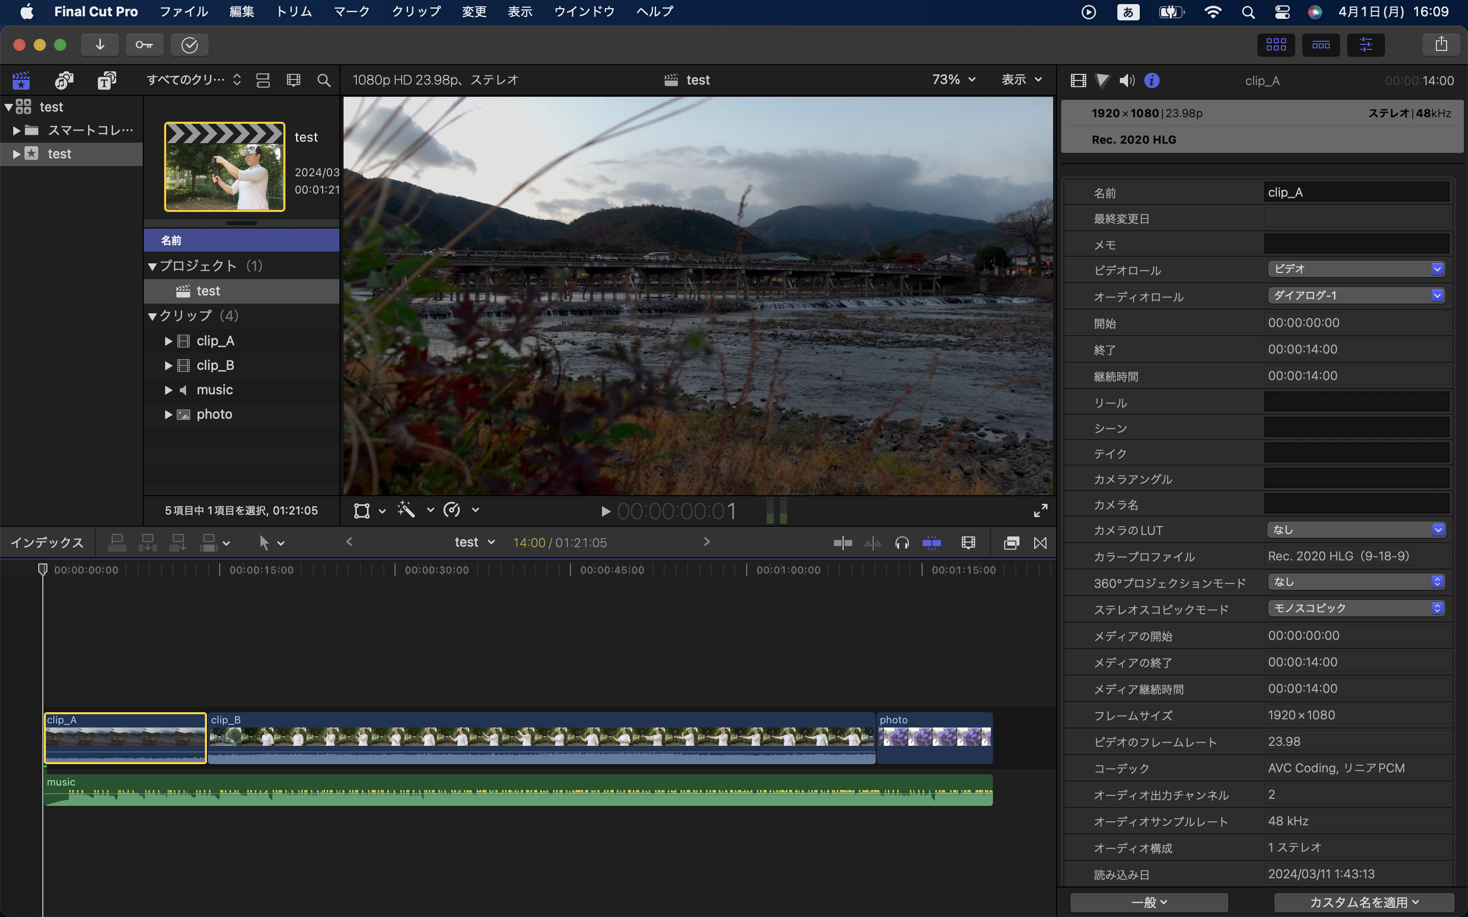Open the ビデオロール dropdown
Screen dimensions: 1468x917
(1356, 268)
